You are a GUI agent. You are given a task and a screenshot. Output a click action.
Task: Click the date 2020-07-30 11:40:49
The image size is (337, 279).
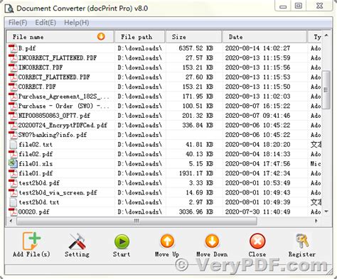tap(257, 212)
